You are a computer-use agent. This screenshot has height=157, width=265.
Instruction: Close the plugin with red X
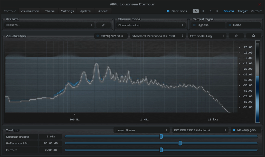point(260,4)
